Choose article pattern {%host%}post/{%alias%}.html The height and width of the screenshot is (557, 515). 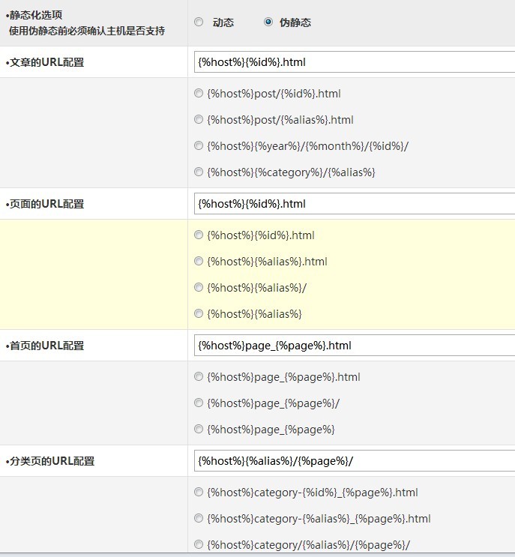199,120
